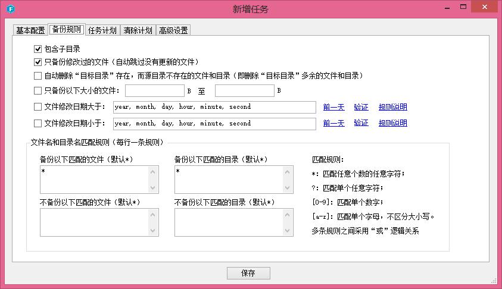This screenshot has width=502, height=289.
Task: Click the window resize grip icon
Action: click(494, 281)
